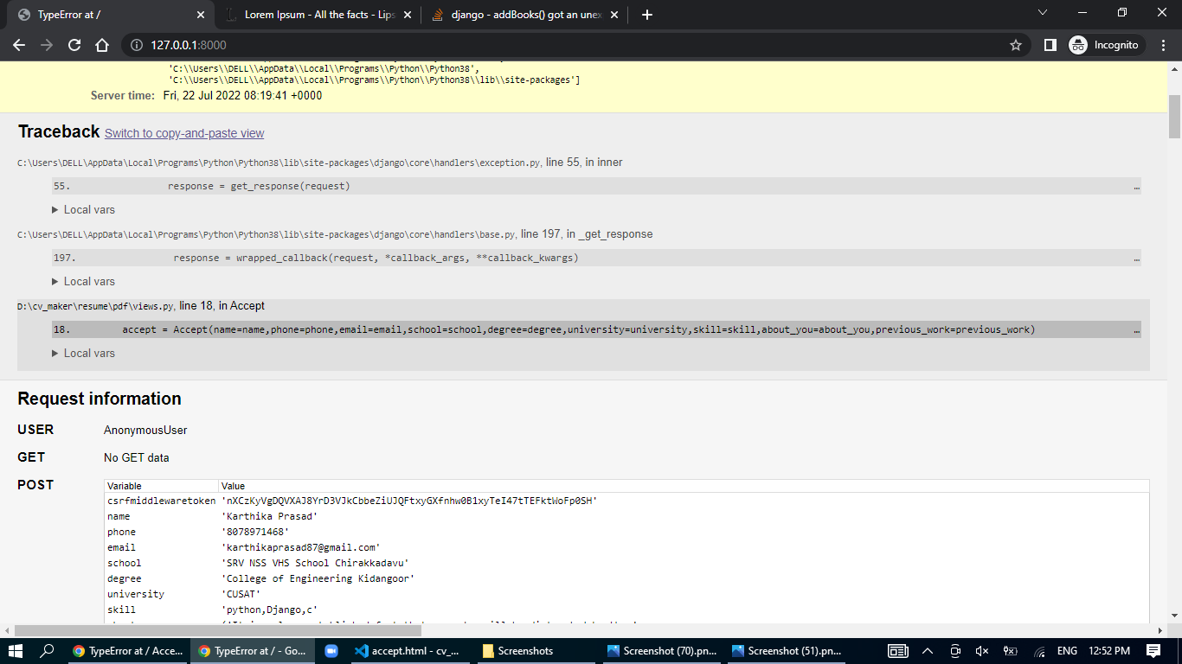Click the phone value '8078971468'
Image resolution: width=1182 pixels, height=664 pixels.
pyautogui.click(x=255, y=532)
